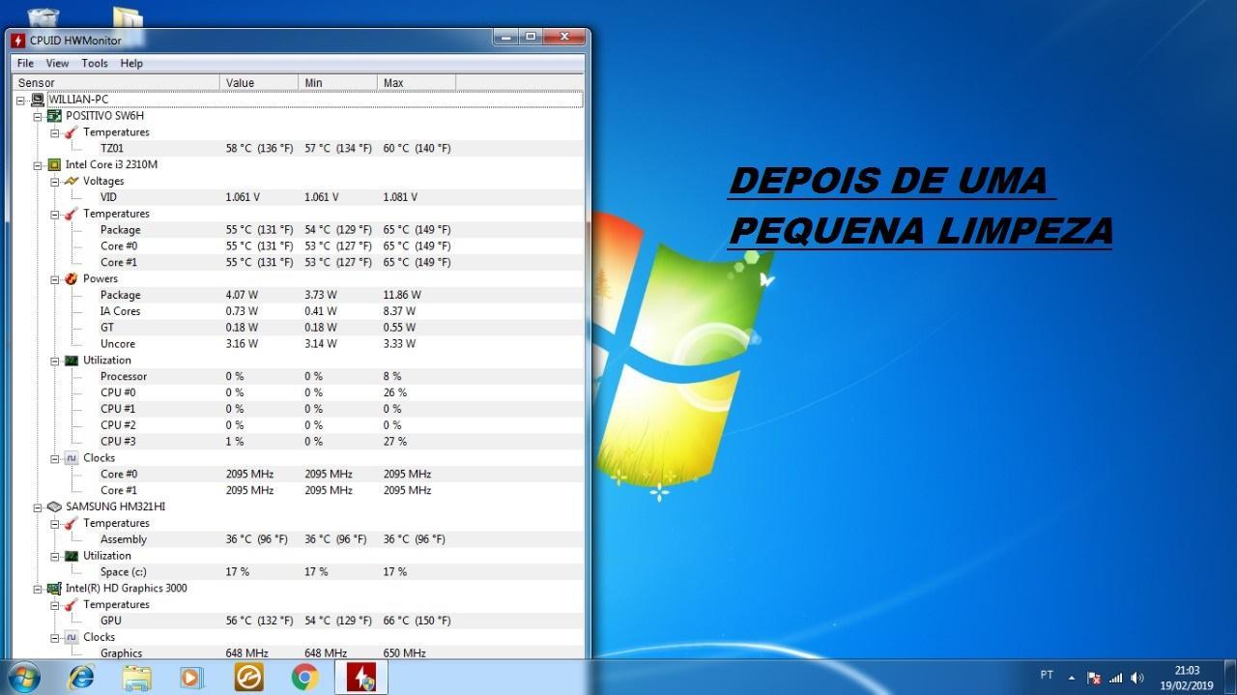Select the TZ01 temperature row
The height and width of the screenshot is (695, 1237).
coord(298,148)
